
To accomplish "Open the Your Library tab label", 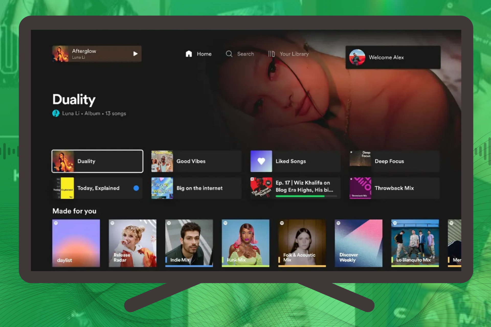I will tap(294, 54).
